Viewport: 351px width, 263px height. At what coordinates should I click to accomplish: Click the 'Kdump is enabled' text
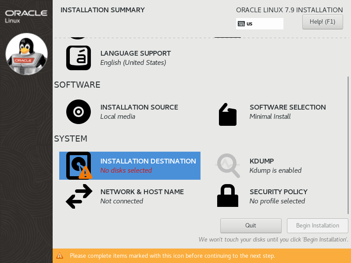click(276, 171)
